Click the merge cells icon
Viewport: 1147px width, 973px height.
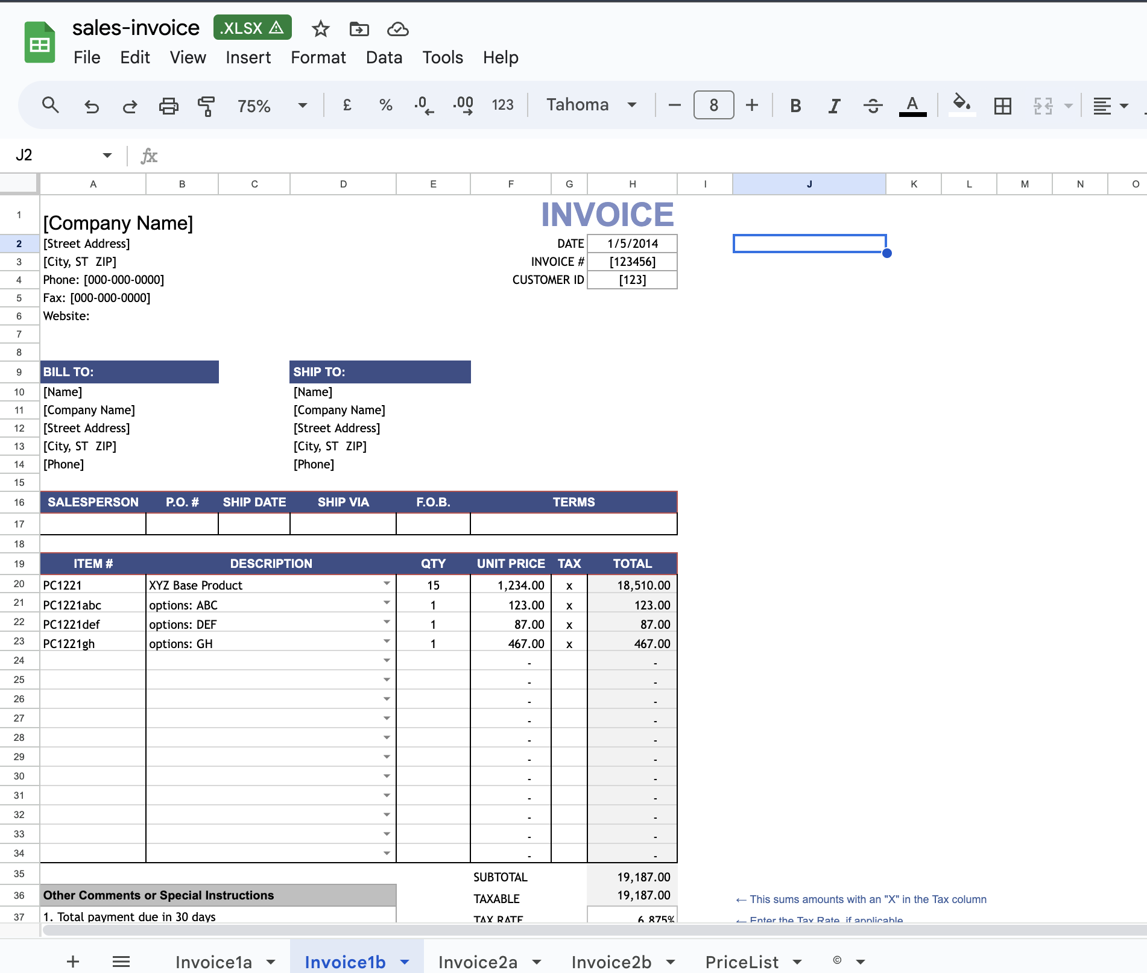pyautogui.click(x=1043, y=106)
